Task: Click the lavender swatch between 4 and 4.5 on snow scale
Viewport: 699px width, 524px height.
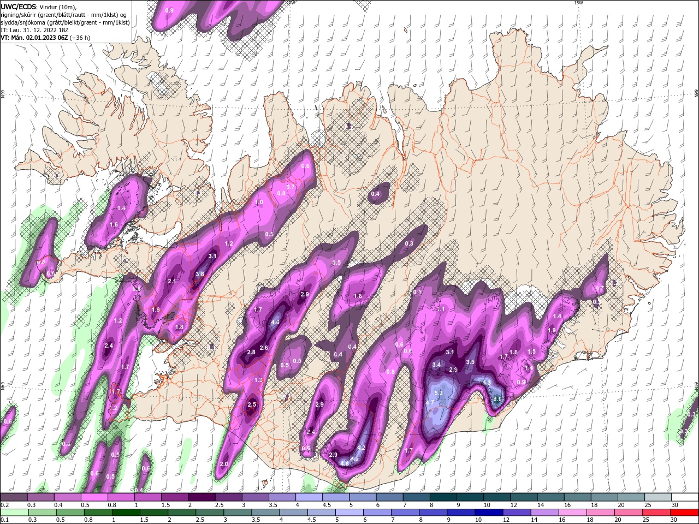Action: coord(309,497)
